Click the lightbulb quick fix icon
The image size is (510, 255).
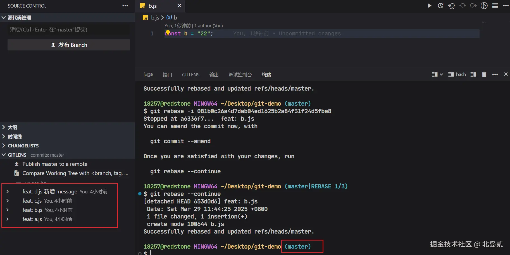pos(168,32)
